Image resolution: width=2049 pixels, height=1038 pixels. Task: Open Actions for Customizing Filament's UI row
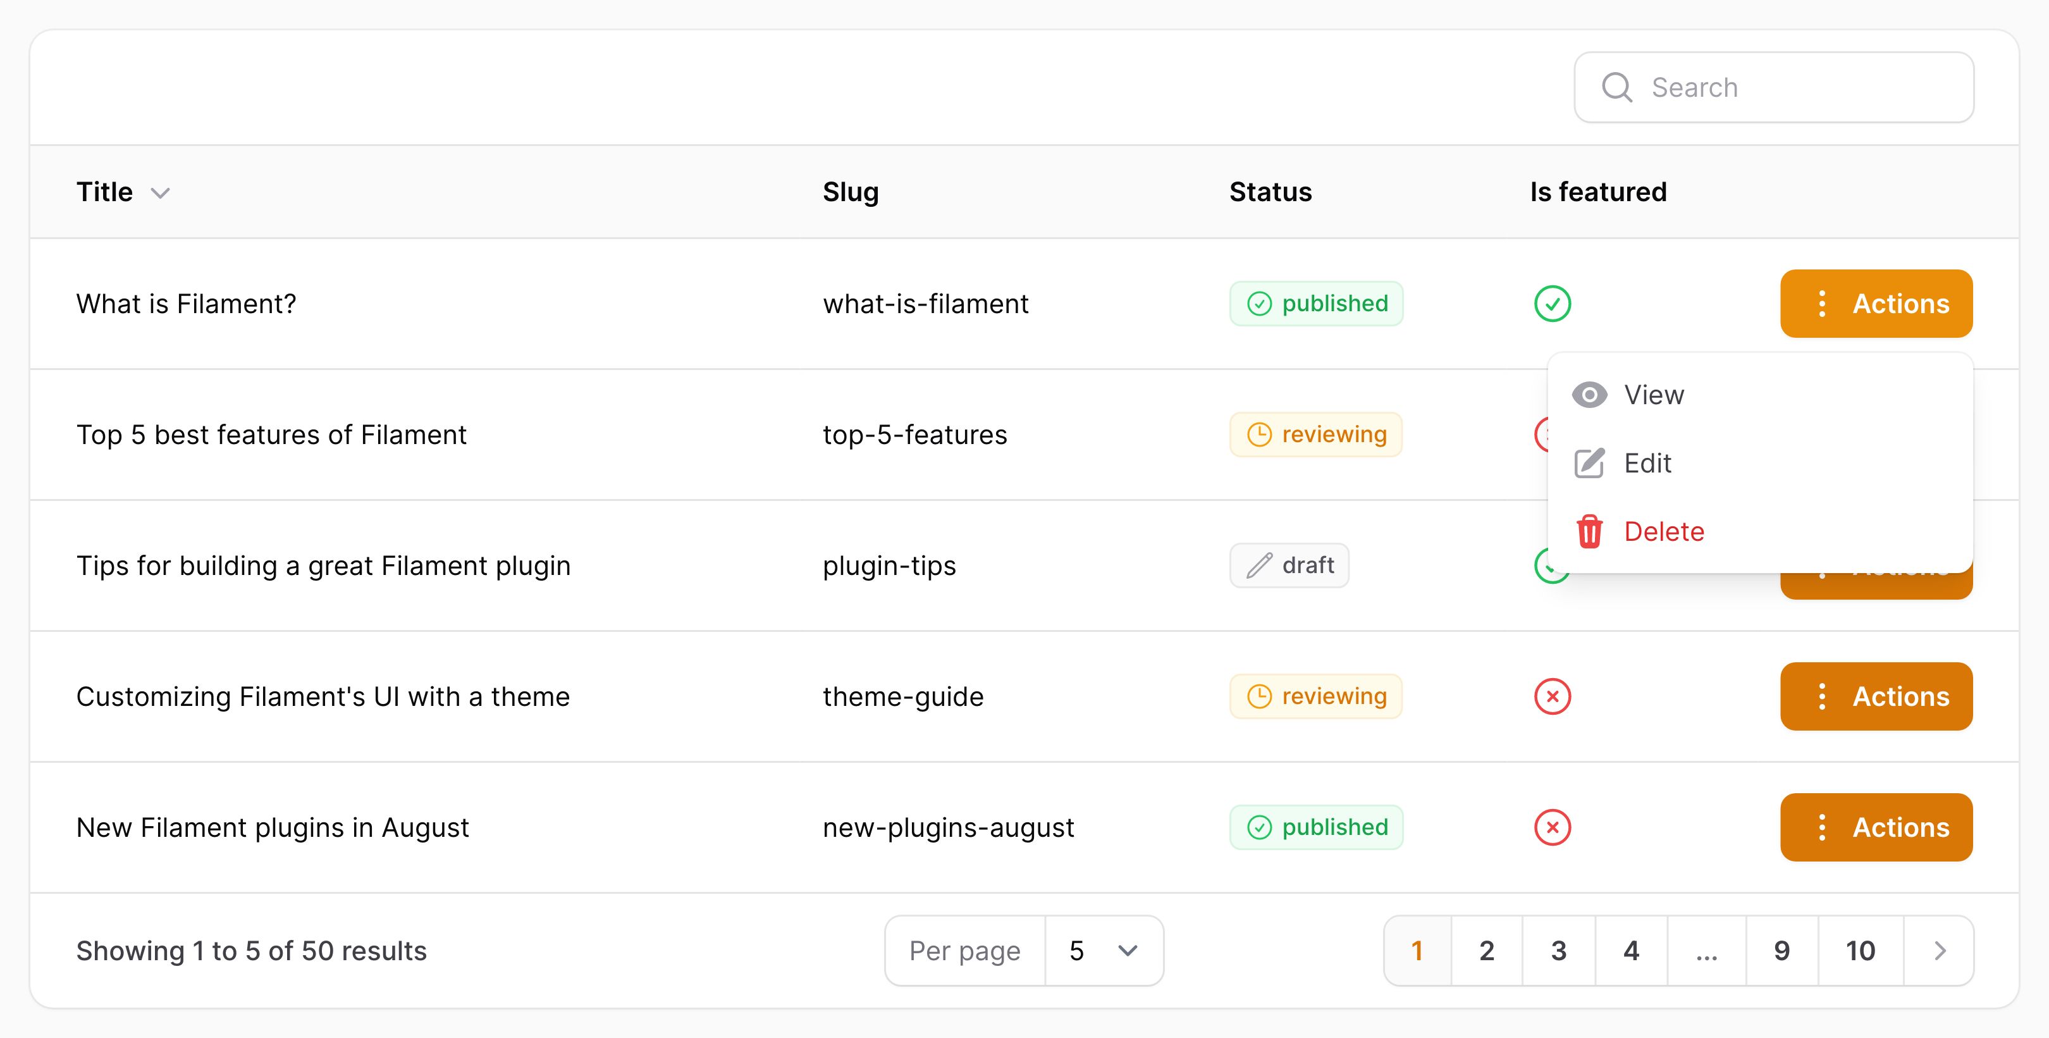click(1876, 697)
